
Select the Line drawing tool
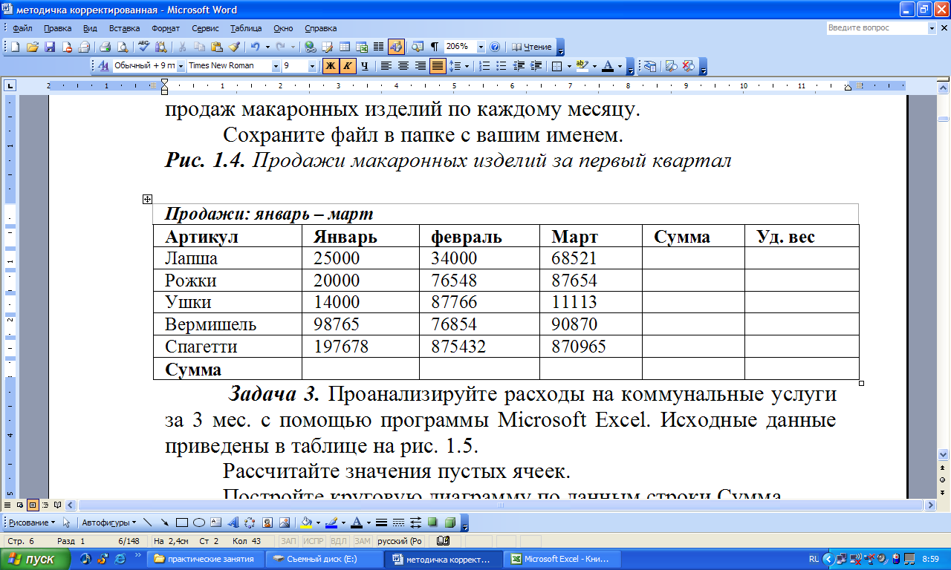(147, 522)
